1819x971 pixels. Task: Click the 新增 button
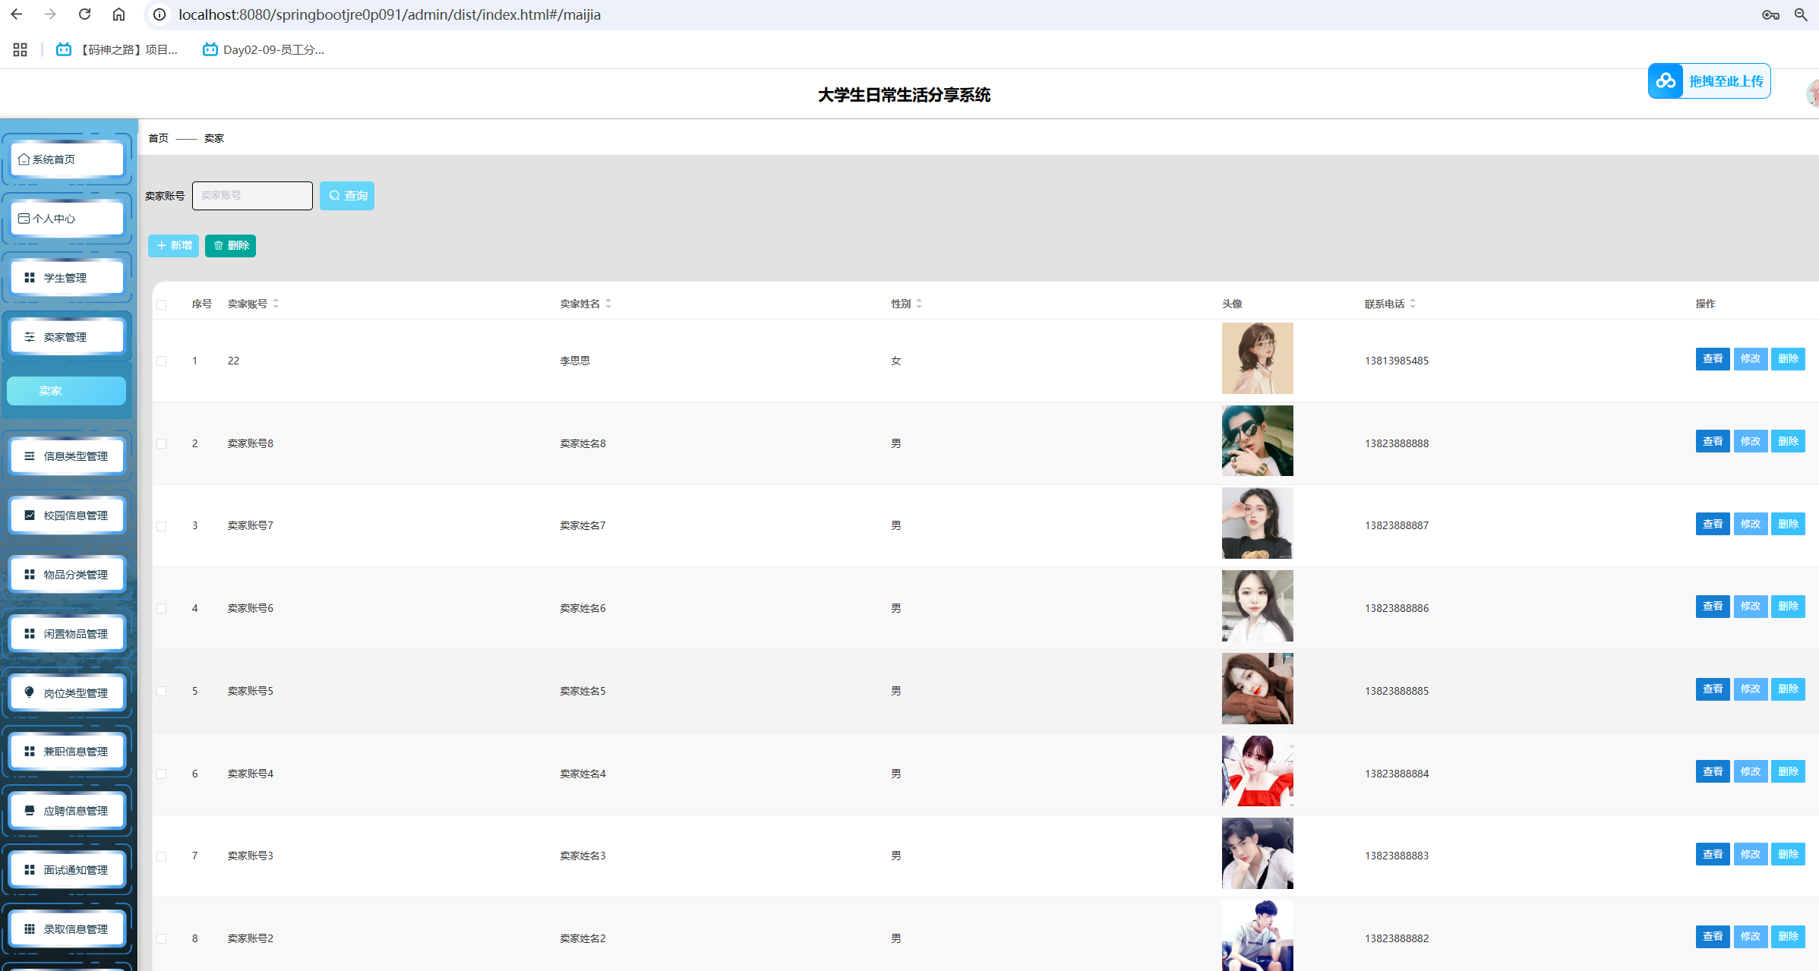tap(173, 246)
